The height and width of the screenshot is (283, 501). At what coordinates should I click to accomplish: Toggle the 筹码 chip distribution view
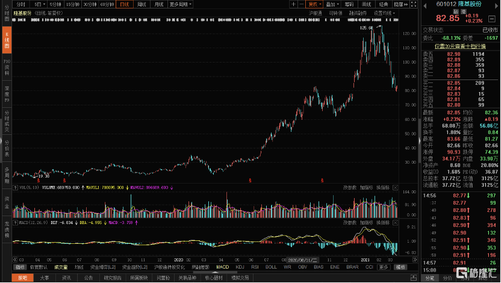click(x=349, y=4)
